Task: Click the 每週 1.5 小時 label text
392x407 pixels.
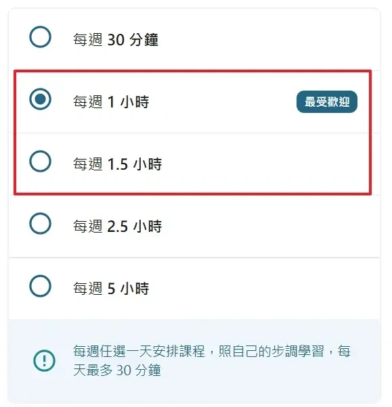Action: point(118,164)
